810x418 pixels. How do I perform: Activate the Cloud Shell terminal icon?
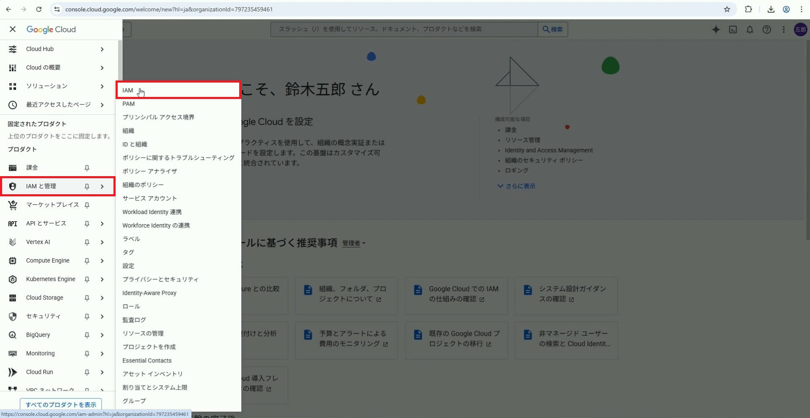point(733,29)
